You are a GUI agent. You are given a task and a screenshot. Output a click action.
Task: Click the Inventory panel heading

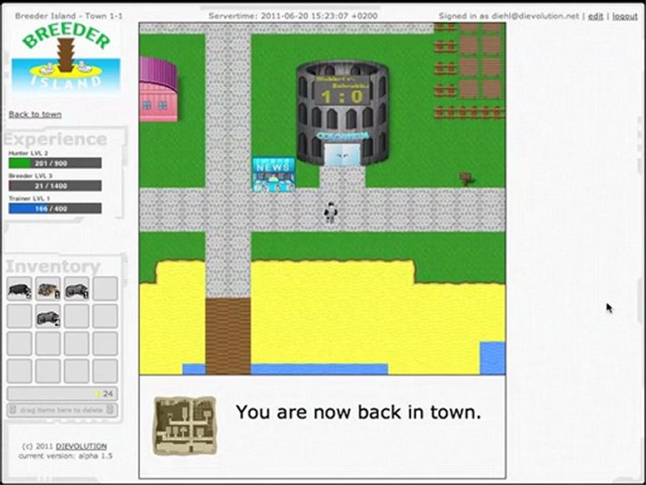pos(52,267)
